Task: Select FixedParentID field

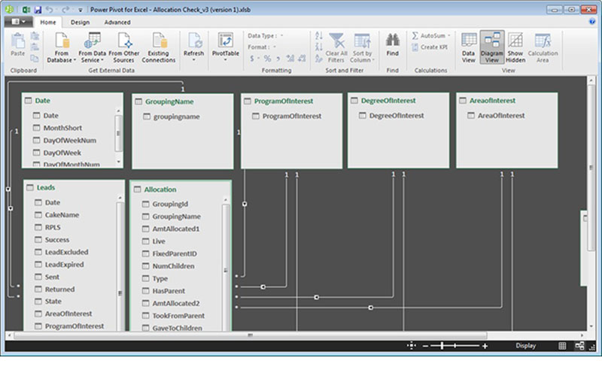Action: [175, 253]
